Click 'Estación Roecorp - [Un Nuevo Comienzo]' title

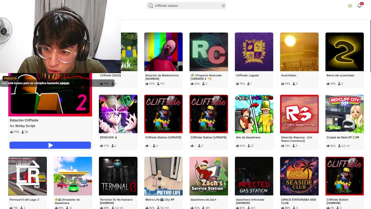297,139
